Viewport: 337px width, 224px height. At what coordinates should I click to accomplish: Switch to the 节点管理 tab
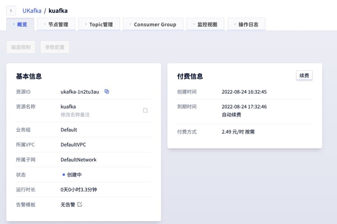point(56,25)
